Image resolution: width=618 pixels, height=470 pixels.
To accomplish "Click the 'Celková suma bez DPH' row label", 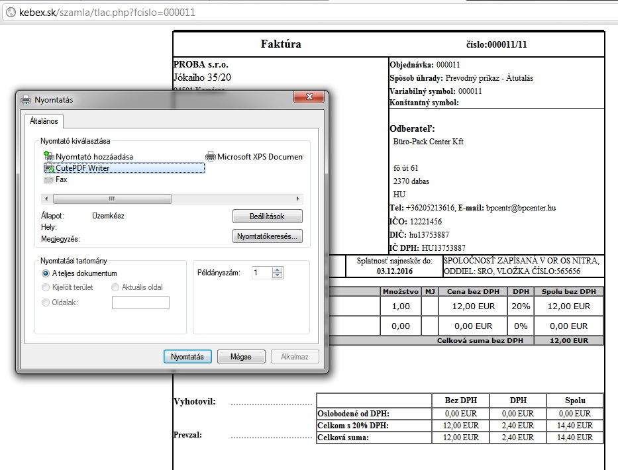I will (x=480, y=340).
